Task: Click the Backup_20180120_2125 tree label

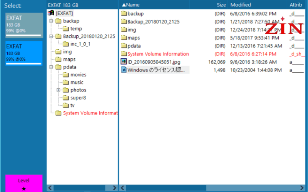Action: point(89,36)
